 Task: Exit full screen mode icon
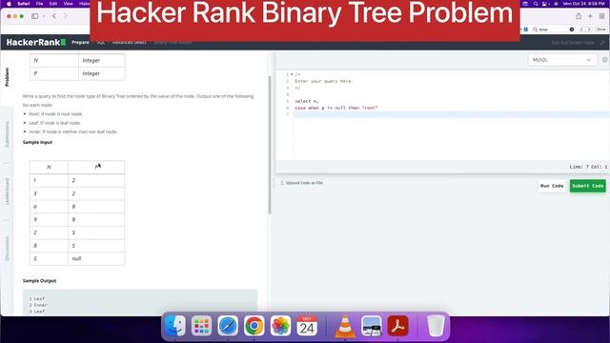[602, 42]
